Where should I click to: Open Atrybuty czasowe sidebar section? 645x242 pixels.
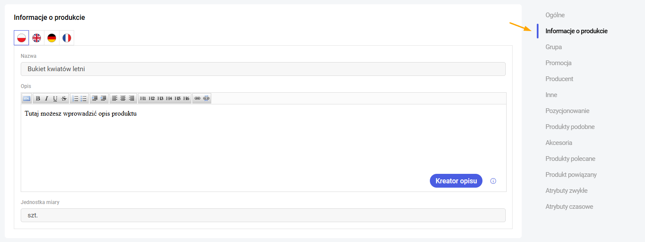click(569, 207)
